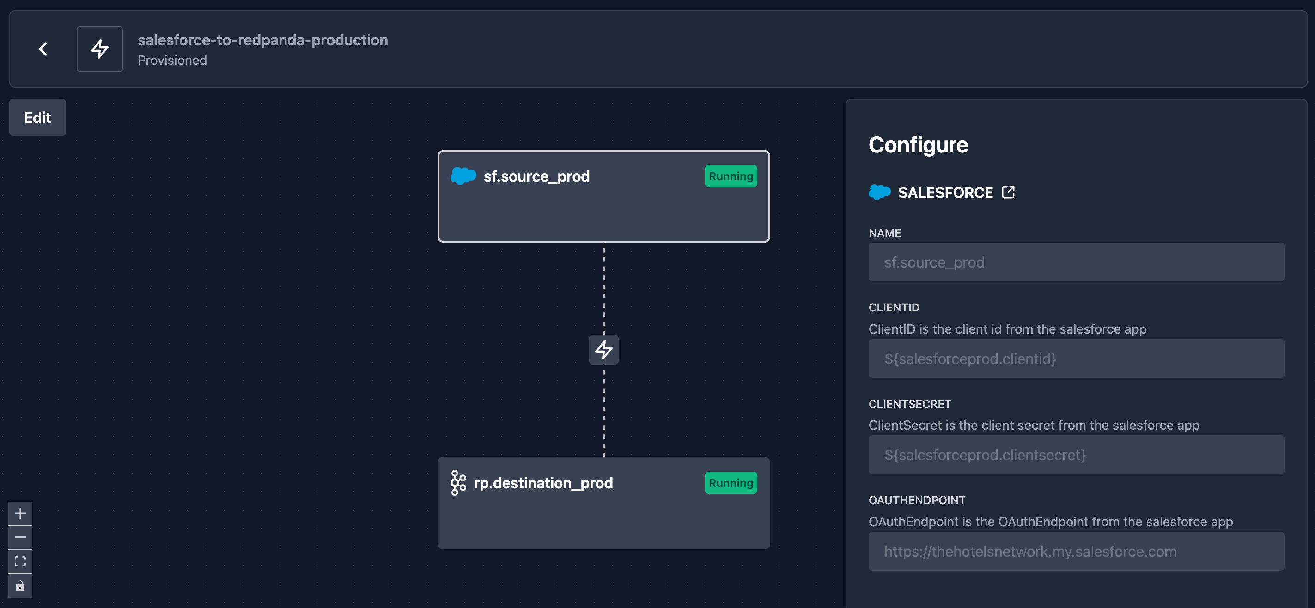Click the NAME input field
This screenshot has width=1315, height=608.
[1076, 262]
